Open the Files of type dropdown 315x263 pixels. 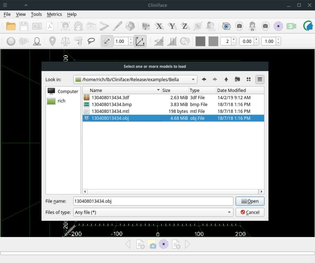coord(229,212)
